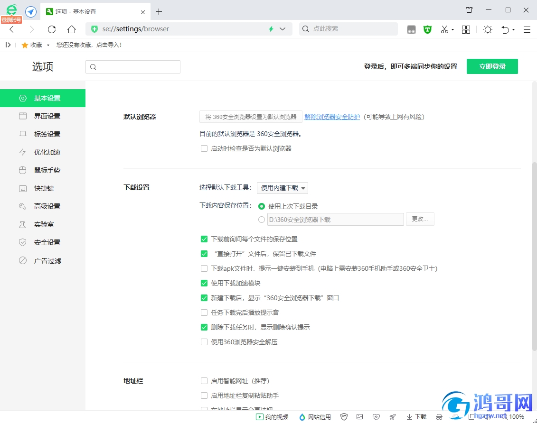Click 您还没有收藏，点击导入！ import link
Screen dimensions: 537x423
tap(89, 45)
